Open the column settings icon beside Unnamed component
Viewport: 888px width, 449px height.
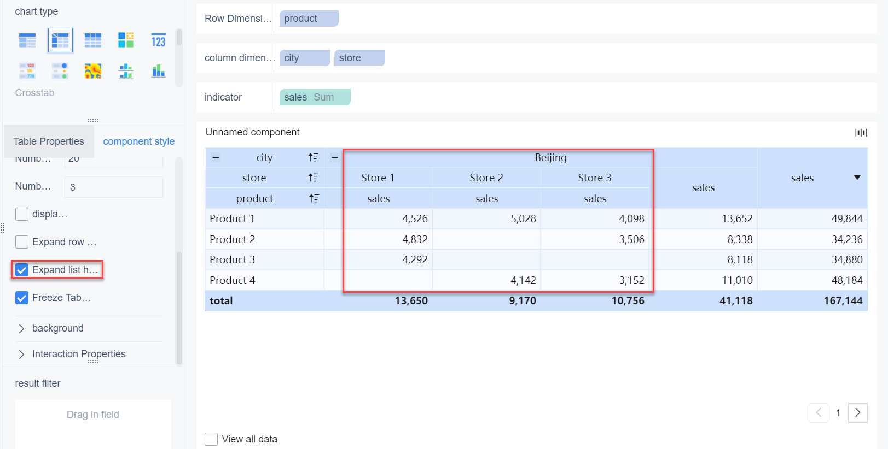861,132
